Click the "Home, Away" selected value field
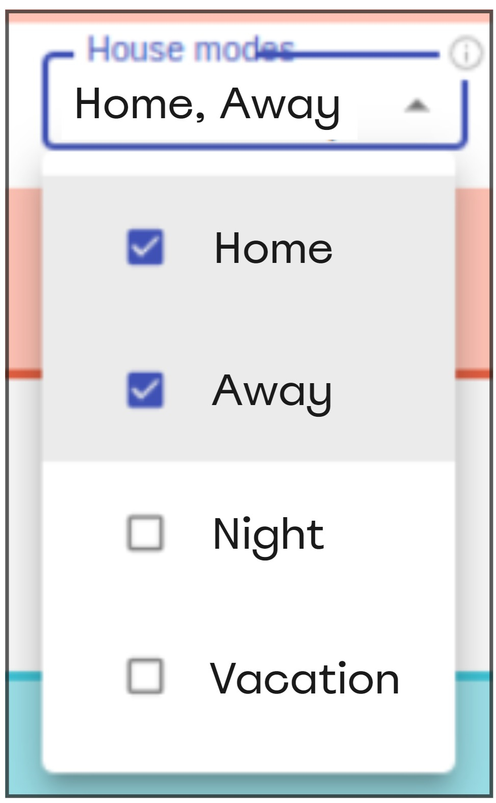The width and height of the screenshot is (496, 803). click(x=207, y=104)
